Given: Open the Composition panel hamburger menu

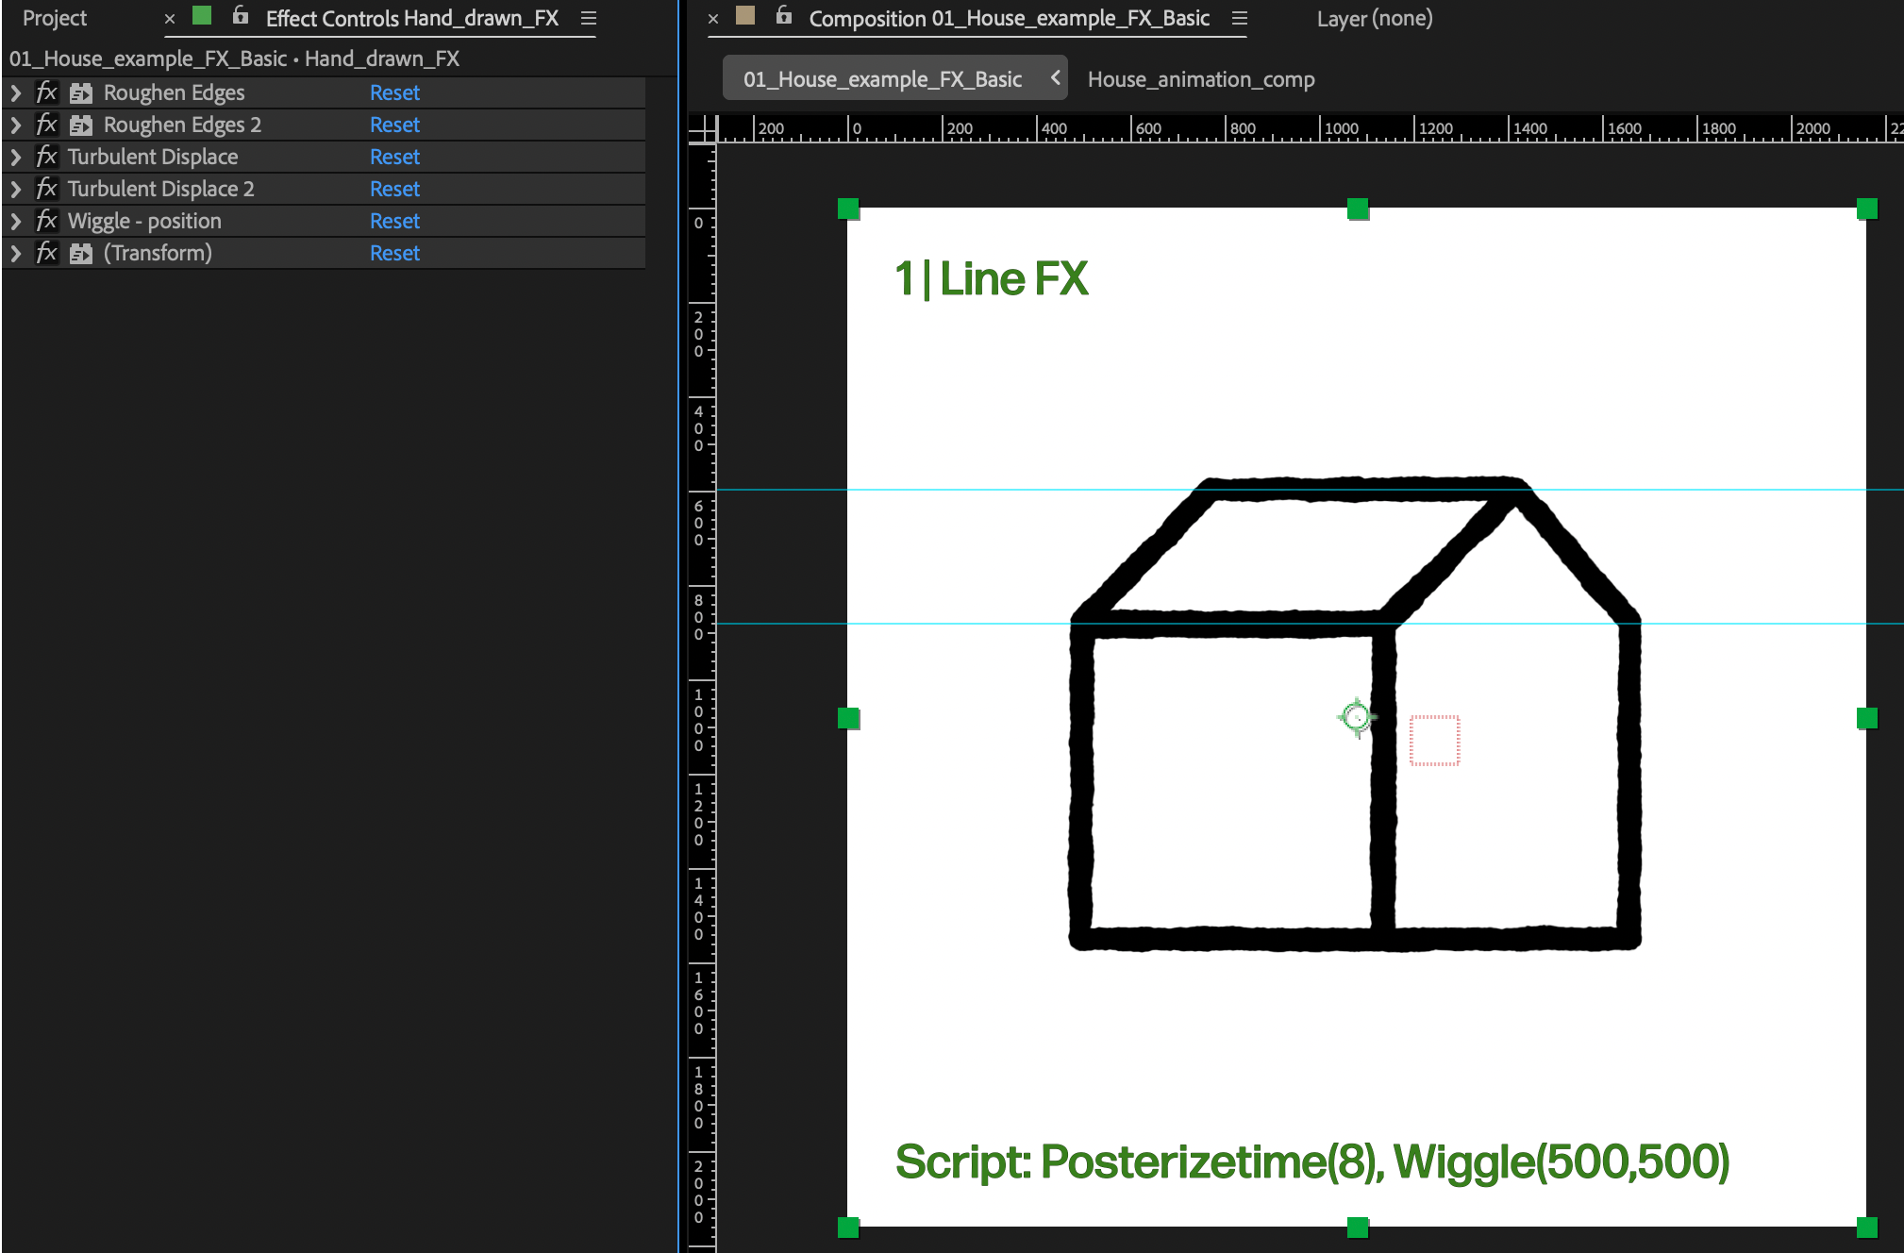Looking at the screenshot, I should (x=1240, y=18).
